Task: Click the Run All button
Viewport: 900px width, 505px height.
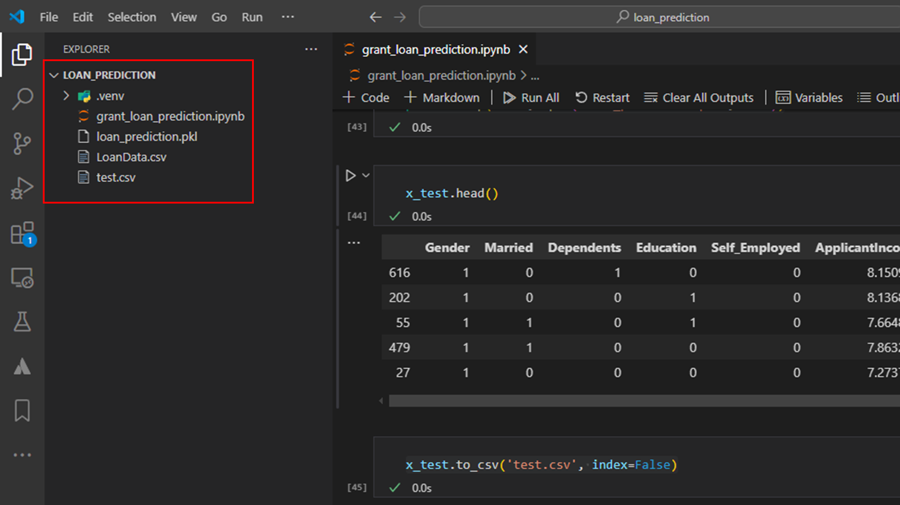Action: pos(530,97)
